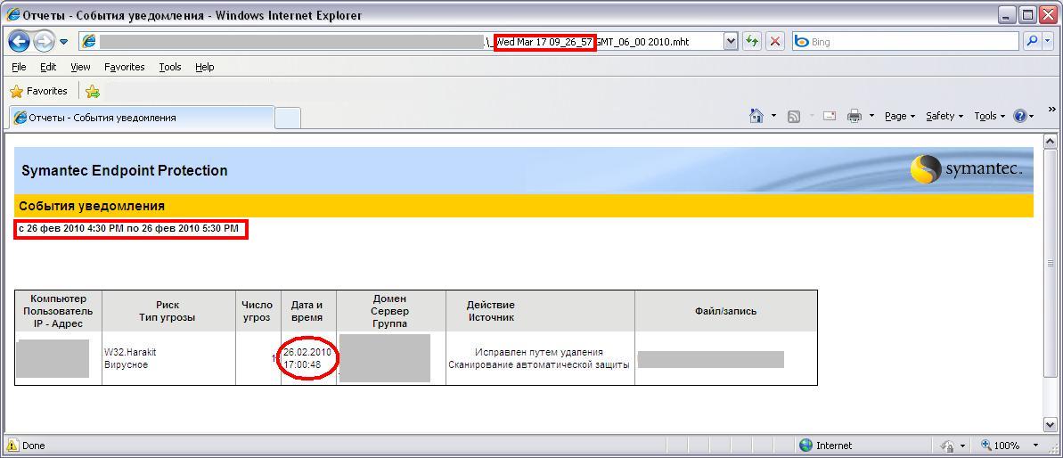Viewport: 1063px width, 458px height.
Task: Click the Файл/запись column header
Action: tap(725, 311)
